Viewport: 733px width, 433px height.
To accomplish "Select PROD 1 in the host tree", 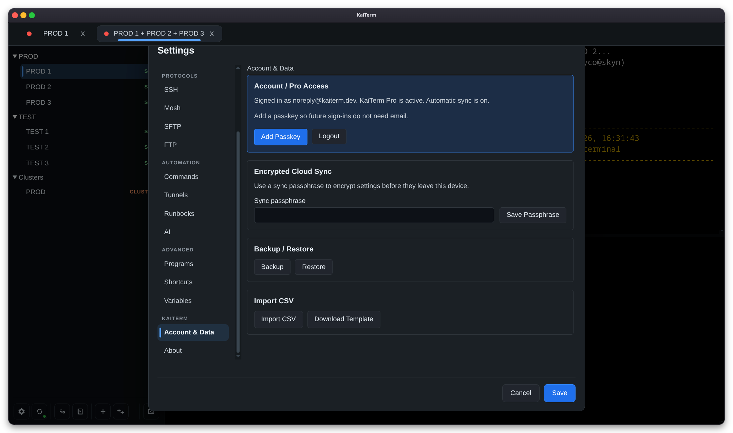I will 84,71.
